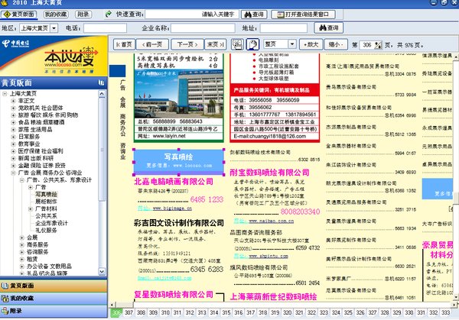459x320 pixels.
Task: Go to 首页 first page
Action: [x=124, y=45]
